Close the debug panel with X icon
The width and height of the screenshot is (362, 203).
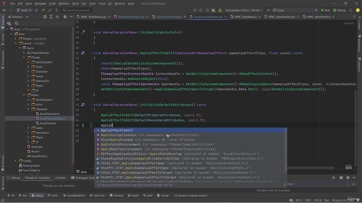333,178
